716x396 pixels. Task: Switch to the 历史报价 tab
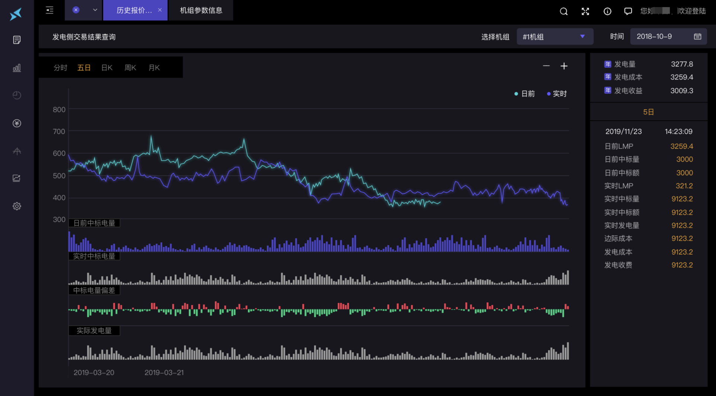click(x=134, y=10)
